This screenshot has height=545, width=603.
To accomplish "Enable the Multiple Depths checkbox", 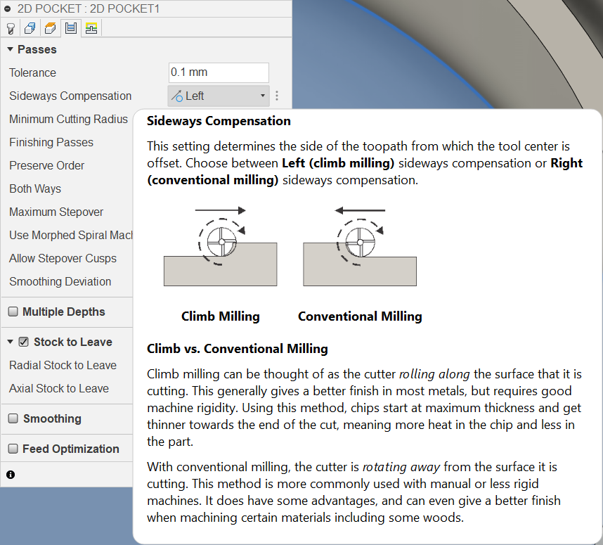I will pyautogui.click(x=13, y=312).
